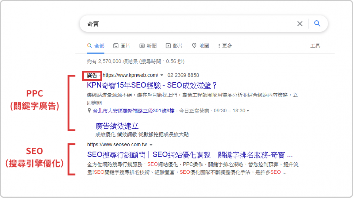Clear the search box with X icon

point(300,24)
